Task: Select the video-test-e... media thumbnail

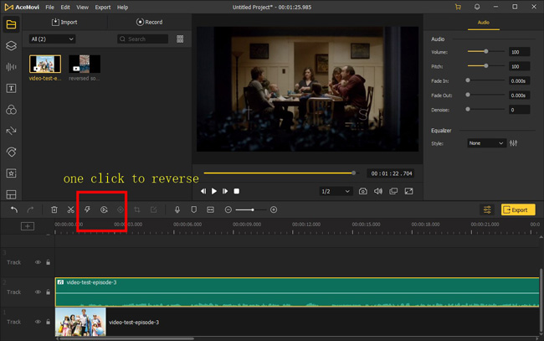Action: click(x=45, y=64)
